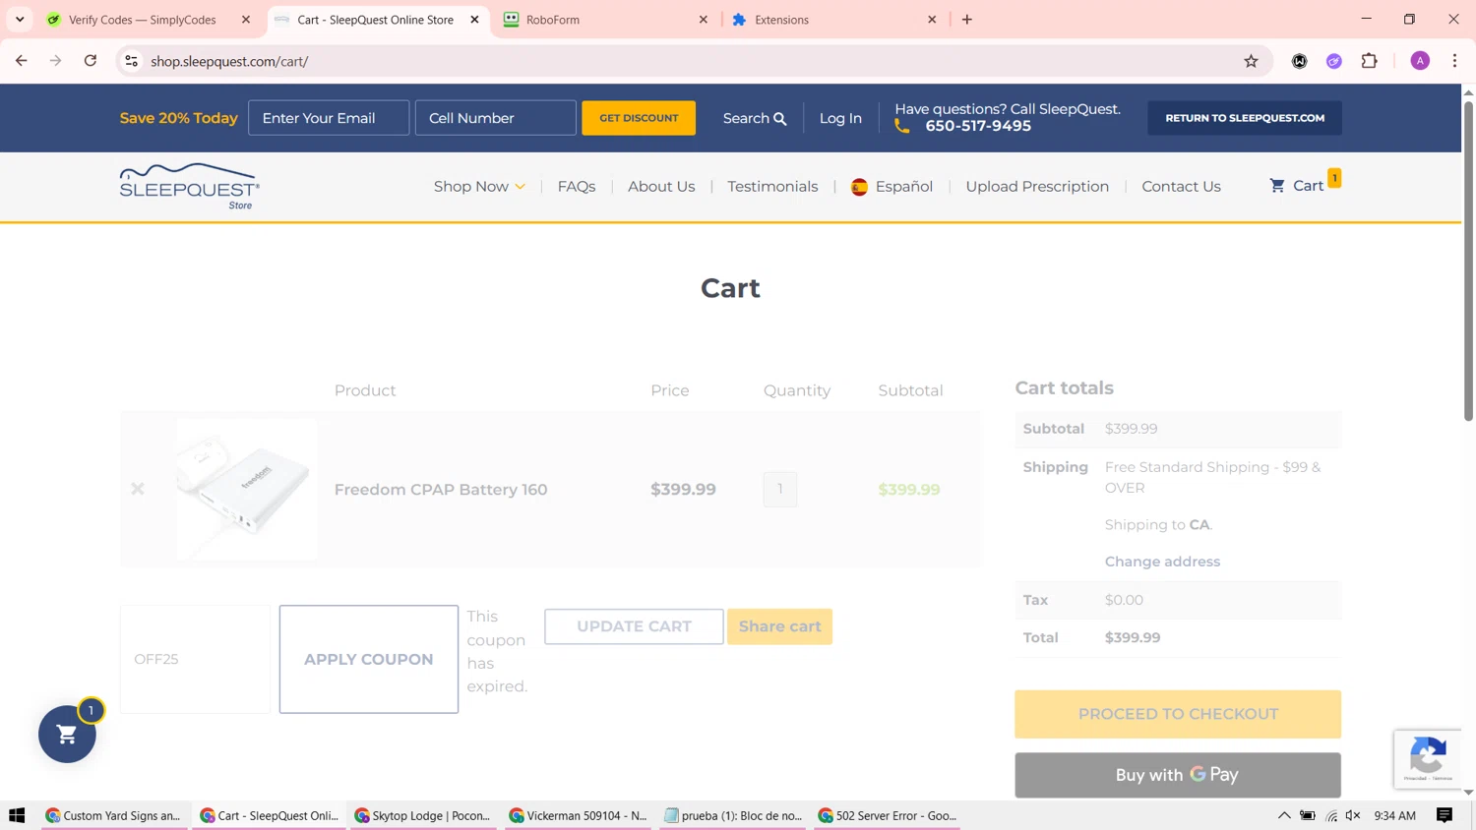Click the Cell Number field
Screen dimensions: 1476x830
496,118
